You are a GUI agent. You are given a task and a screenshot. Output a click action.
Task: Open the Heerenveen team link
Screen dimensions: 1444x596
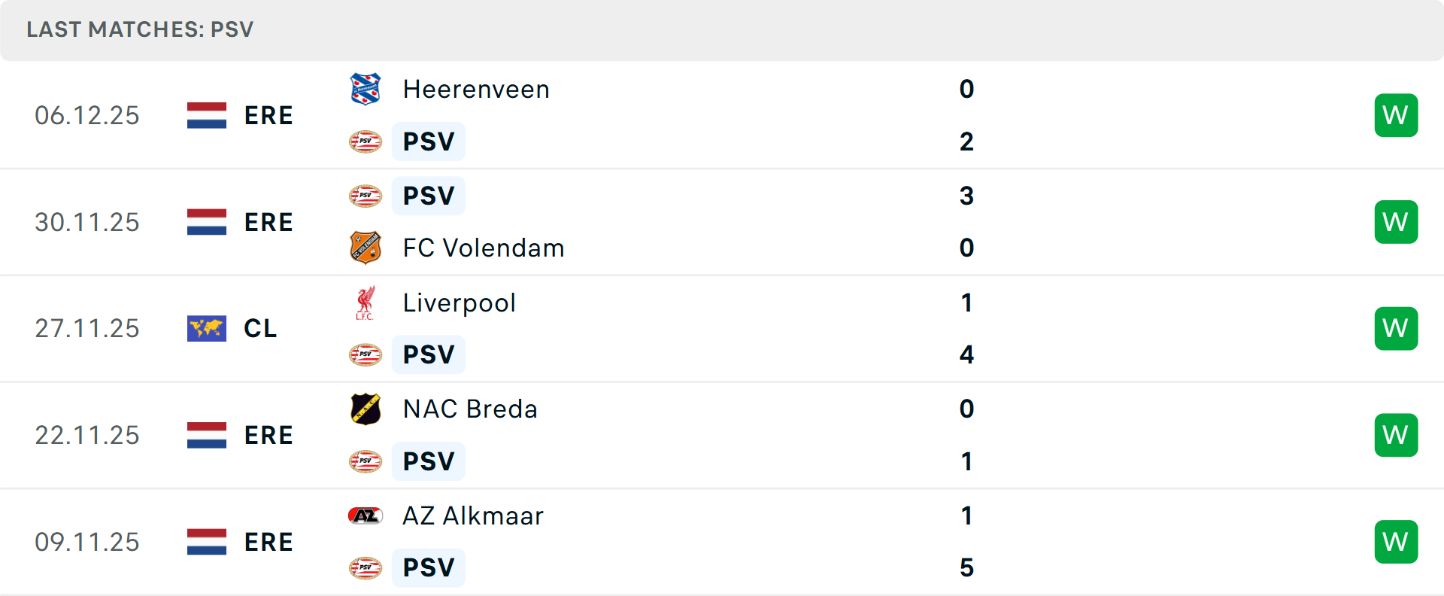coord(476,90)
